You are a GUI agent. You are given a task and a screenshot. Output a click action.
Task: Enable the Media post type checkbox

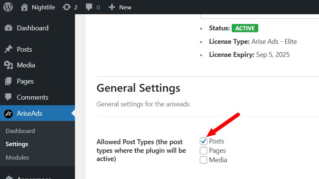(204, 160)
